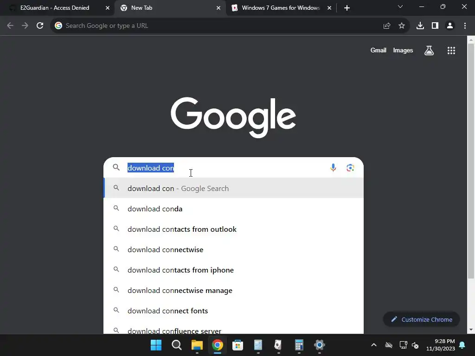Click the taskbar clock and date

(x=441, y=345)
